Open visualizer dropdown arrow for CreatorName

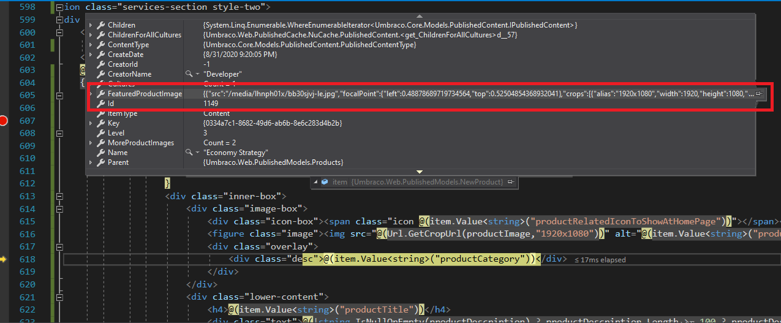(x=197, y=74)
